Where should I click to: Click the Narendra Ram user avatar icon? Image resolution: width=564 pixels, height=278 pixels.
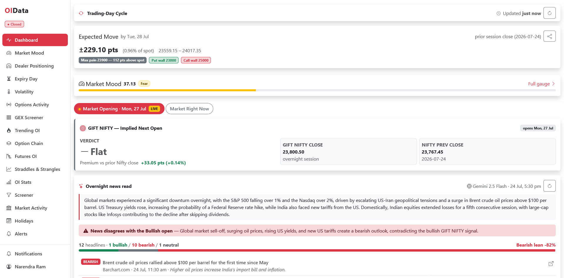click(x=9, y=267)
